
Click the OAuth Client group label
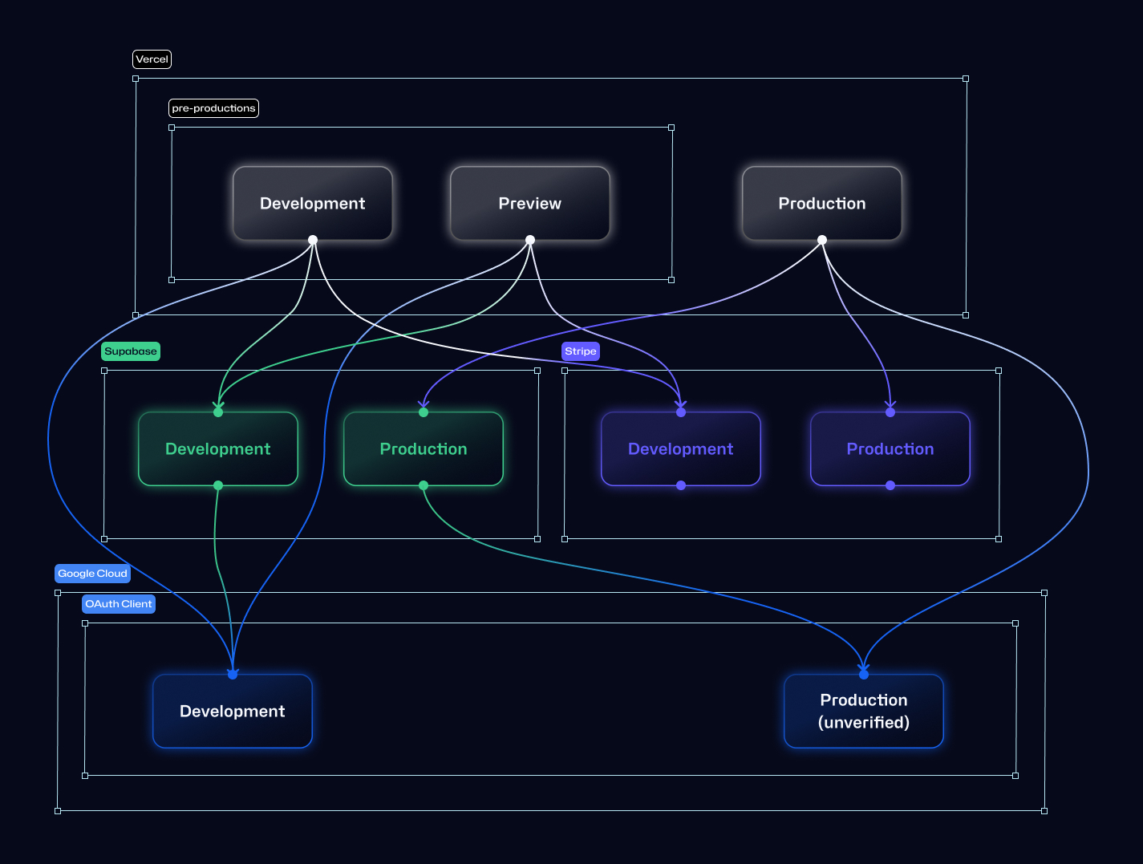tap(118, 603)
